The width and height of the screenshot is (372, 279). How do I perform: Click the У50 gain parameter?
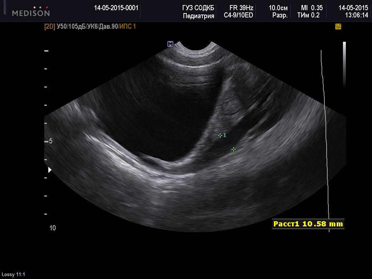[x=62, y=27]
